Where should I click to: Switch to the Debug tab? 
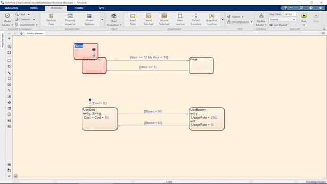34,8
